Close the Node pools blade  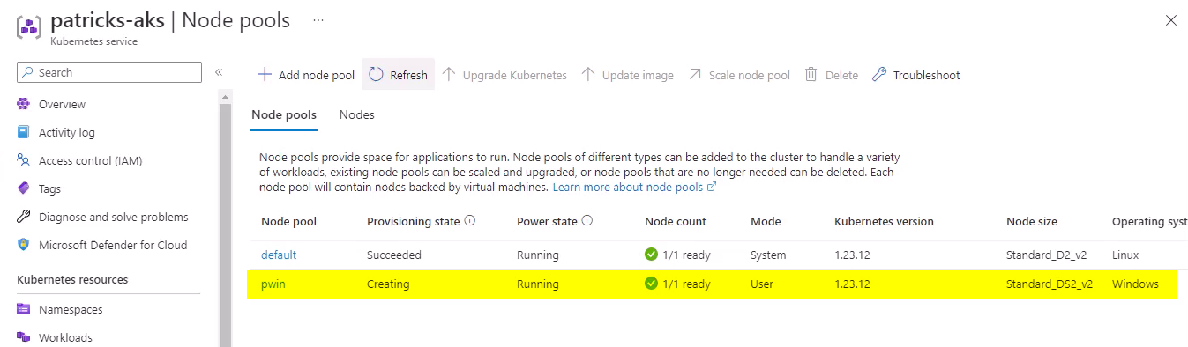coord(1171,20)
